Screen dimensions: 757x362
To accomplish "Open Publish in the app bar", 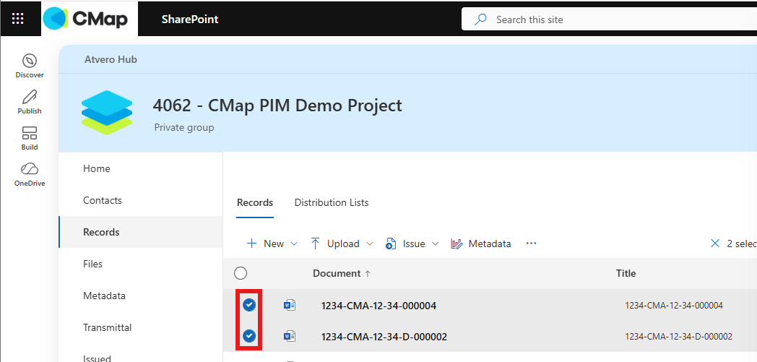I will [x=30, y=103].
